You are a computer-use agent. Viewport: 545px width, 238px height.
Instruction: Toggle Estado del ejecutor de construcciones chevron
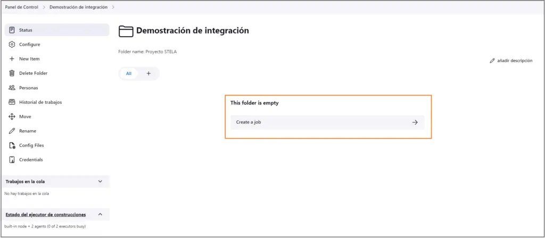(x=100, y=215)
